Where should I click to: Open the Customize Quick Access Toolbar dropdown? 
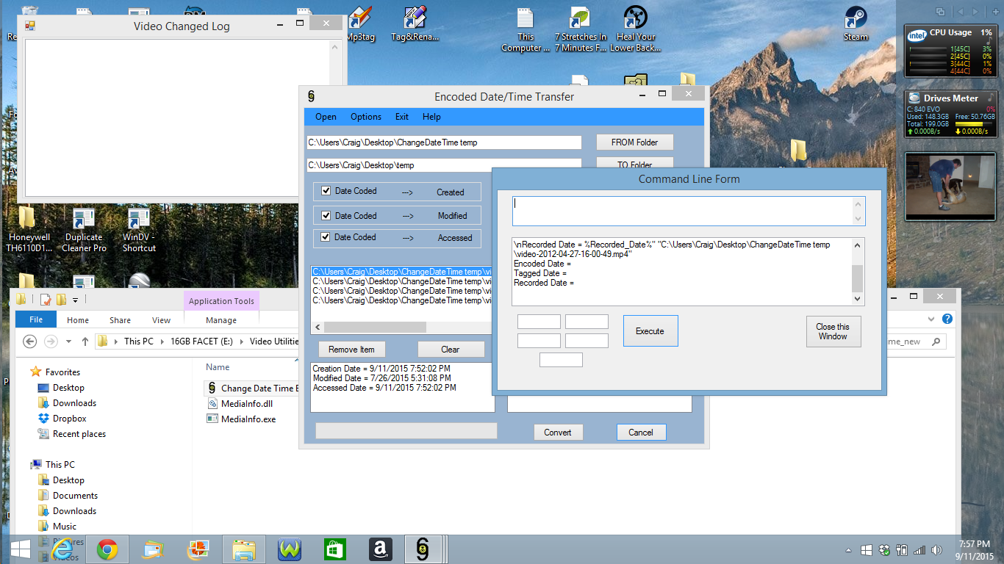(75, 300)
